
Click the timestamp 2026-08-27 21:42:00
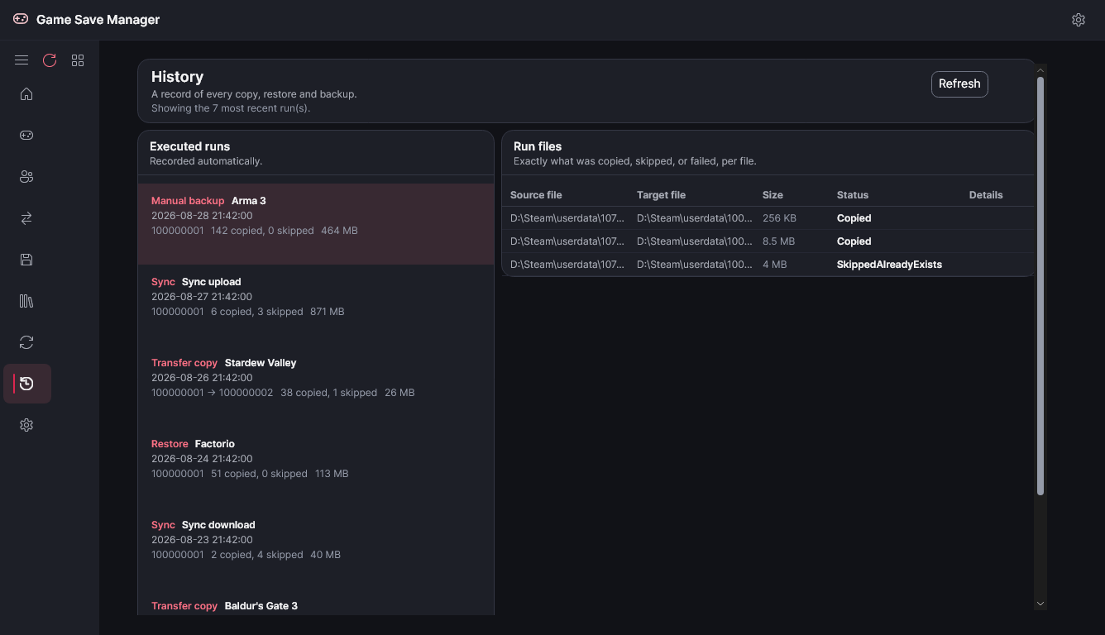click(x=202, y=297)
